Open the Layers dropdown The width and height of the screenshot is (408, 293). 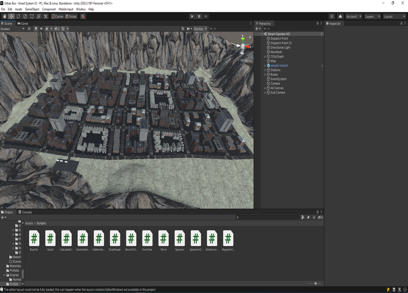372,17
